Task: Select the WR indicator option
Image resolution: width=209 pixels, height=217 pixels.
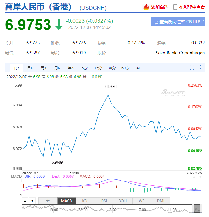Action: coord(142,201)
